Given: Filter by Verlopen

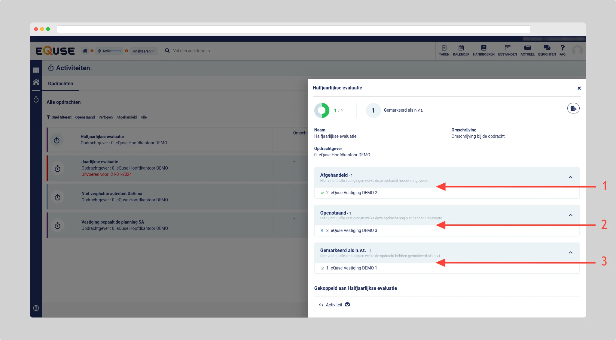Looking at the screenshot, I should point(105,117).
